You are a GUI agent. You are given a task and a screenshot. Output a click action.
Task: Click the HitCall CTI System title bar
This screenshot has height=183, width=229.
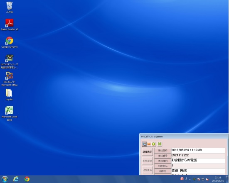pyautogui.click(x=184, y=137)
